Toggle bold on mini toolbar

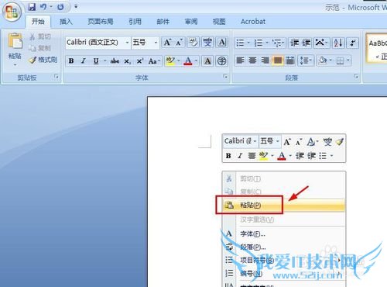pyautogui.click(x=228, y=156)
